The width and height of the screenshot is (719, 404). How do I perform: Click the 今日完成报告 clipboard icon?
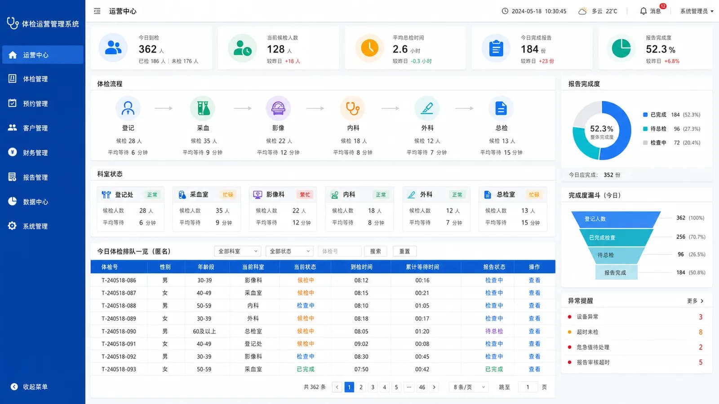click(496, 48)
